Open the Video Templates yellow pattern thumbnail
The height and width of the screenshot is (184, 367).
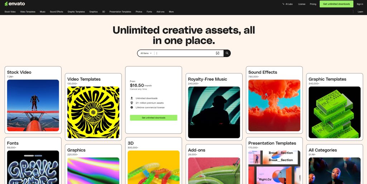(x=94, y=112)
